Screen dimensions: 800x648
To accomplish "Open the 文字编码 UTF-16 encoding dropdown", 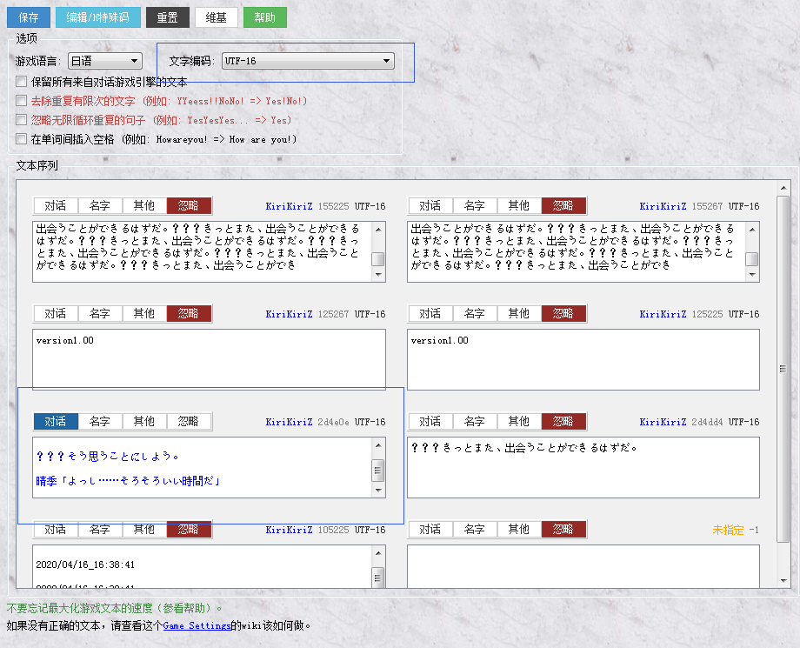I will tap(308, 61).
